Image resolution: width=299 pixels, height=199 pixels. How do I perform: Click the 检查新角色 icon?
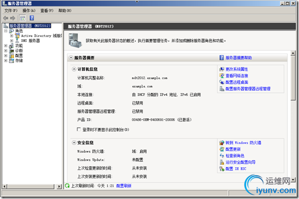tap(221, 155)
